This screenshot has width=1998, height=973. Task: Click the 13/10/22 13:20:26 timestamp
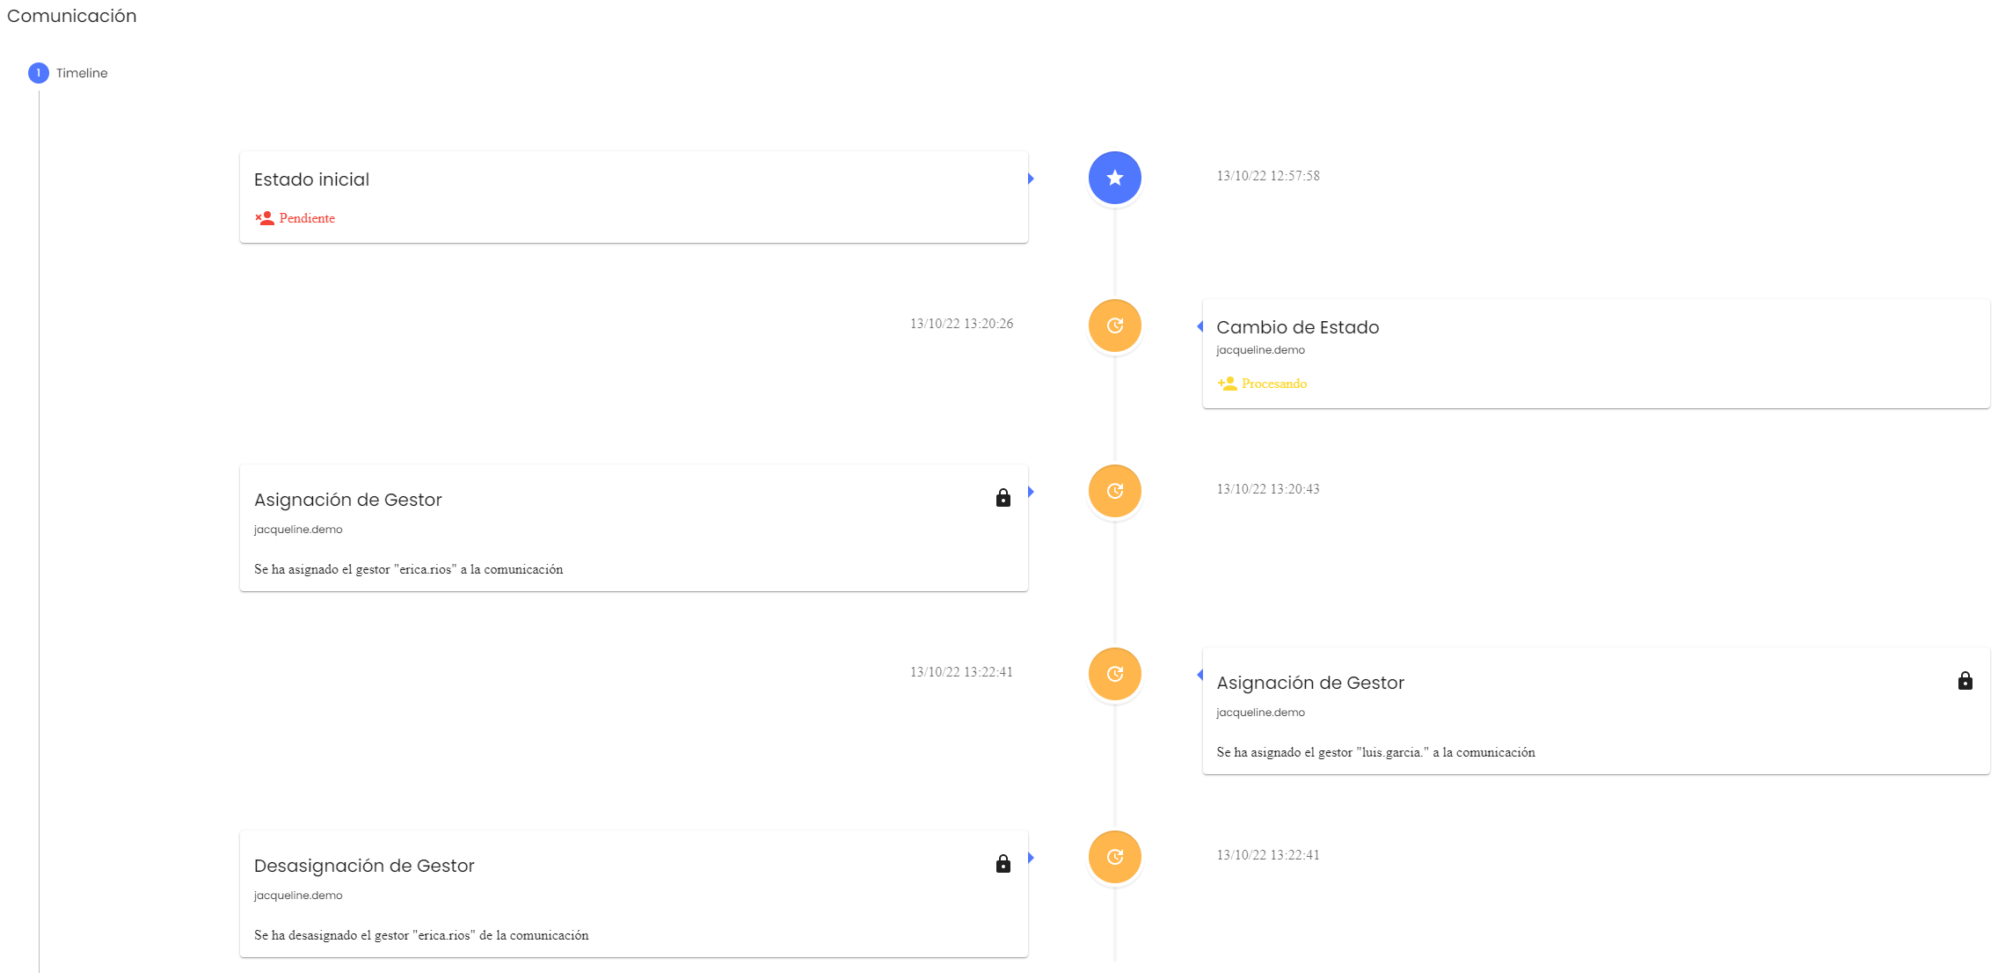tap(961, 324)
